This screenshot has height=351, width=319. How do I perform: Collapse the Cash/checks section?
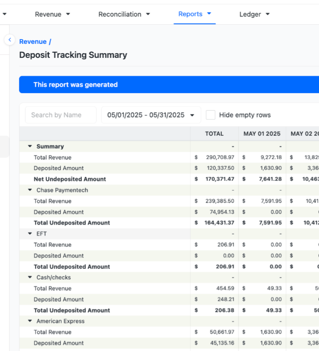click(x=30, y=277)
